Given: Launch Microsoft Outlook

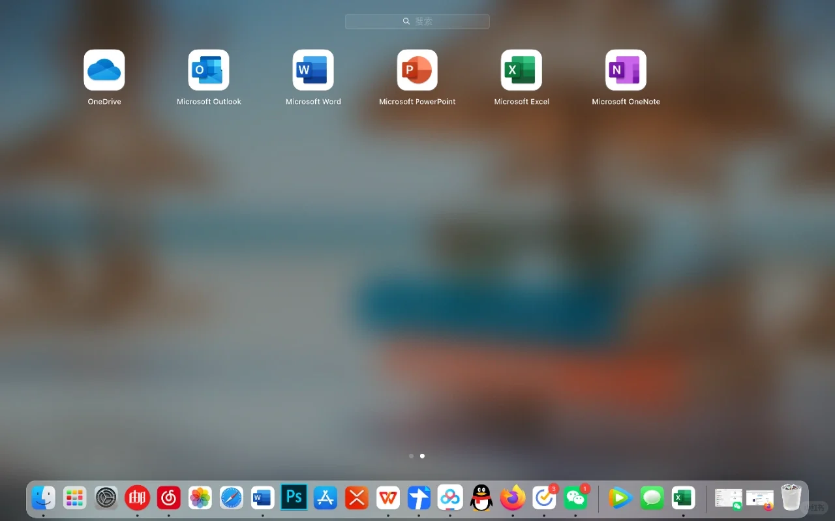Looking at the screenshot, I should 209,70.
